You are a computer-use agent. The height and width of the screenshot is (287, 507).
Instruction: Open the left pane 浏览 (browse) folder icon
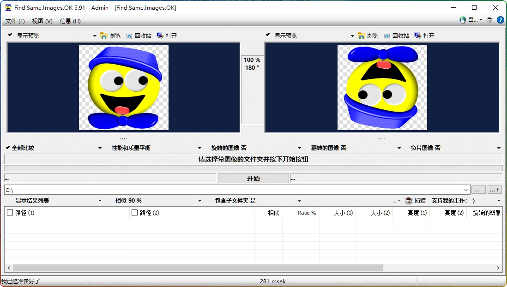click(103, 35)
